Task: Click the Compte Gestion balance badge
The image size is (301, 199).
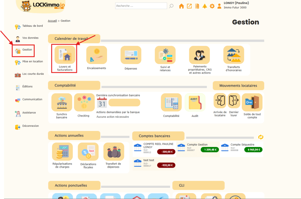Action: [x=210, y=150]
